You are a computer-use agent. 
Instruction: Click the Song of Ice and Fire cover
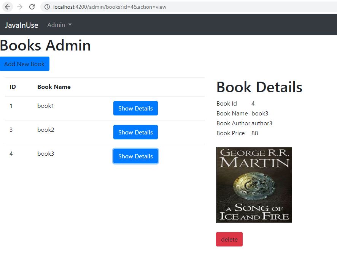click(x=254, y=185)
